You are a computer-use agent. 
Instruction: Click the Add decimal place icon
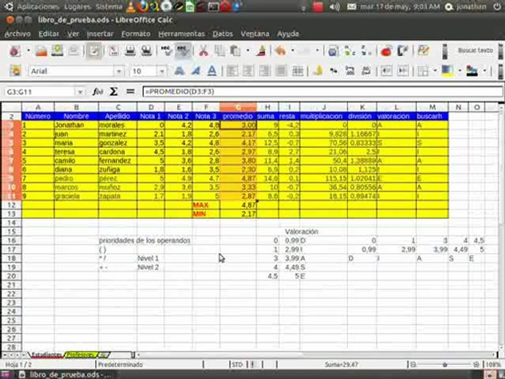point(350,71)
